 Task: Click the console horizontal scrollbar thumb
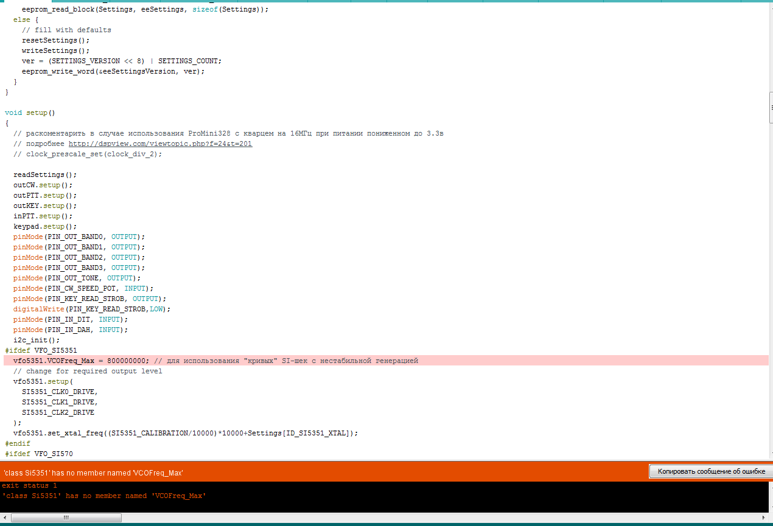coord(66,517)
